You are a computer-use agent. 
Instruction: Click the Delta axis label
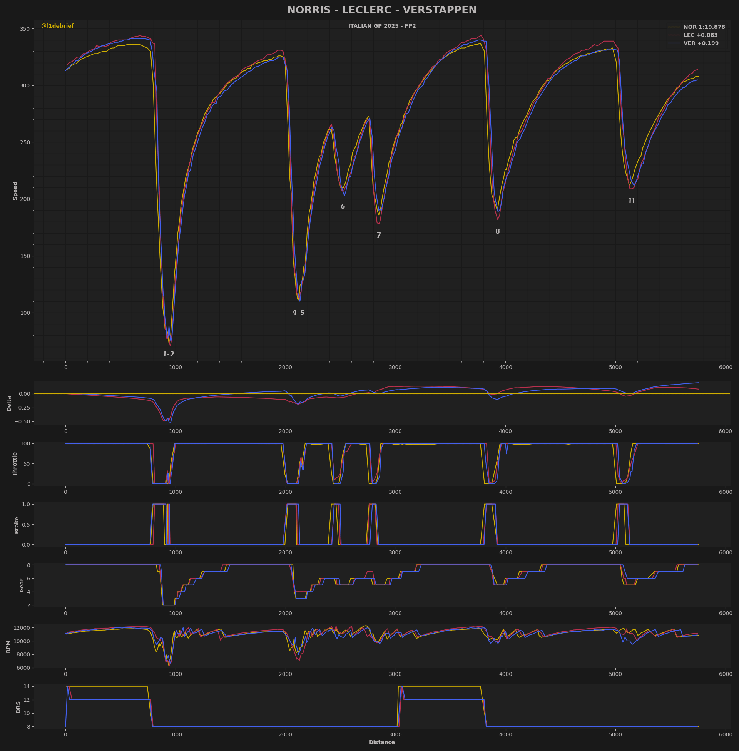(9, 403)
